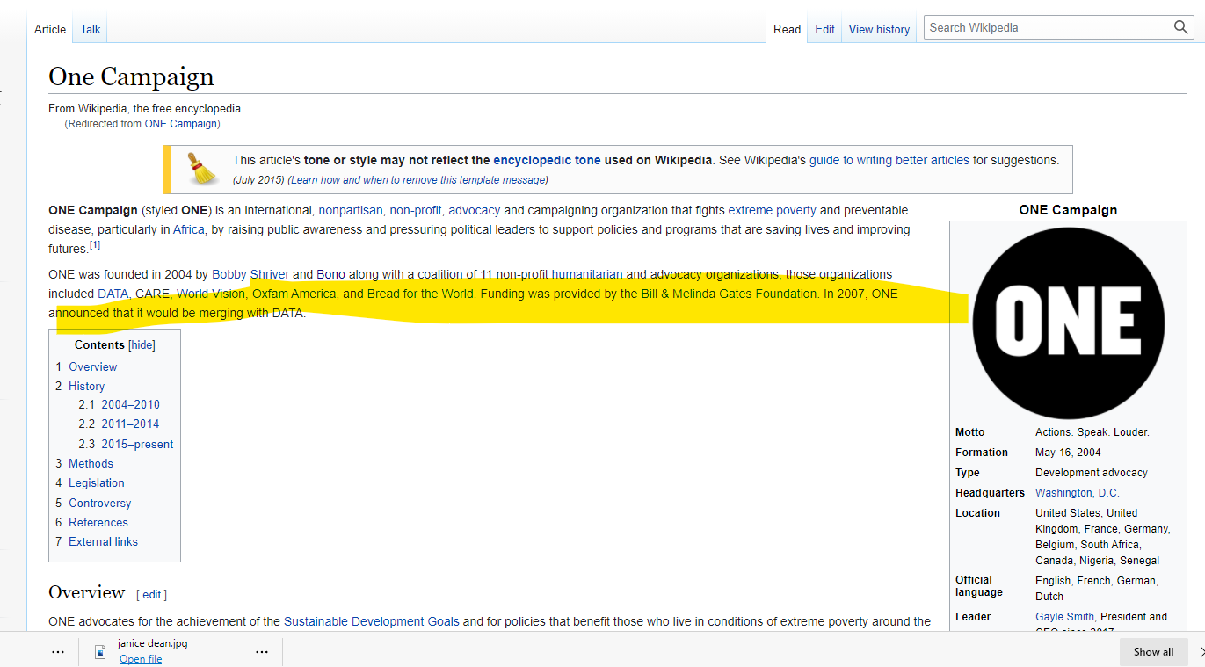The image size is (1205, 667).
Task: Go to subsection '2.1 2004–2010'
Action: (x=119, y=404)
